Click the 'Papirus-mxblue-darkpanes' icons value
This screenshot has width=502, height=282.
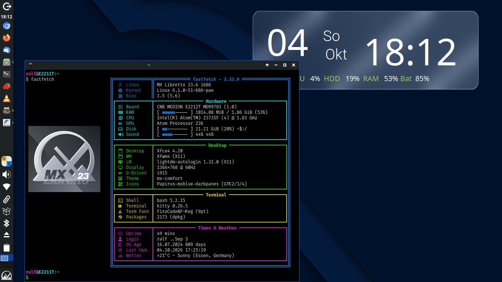click(x=202, y=184)
